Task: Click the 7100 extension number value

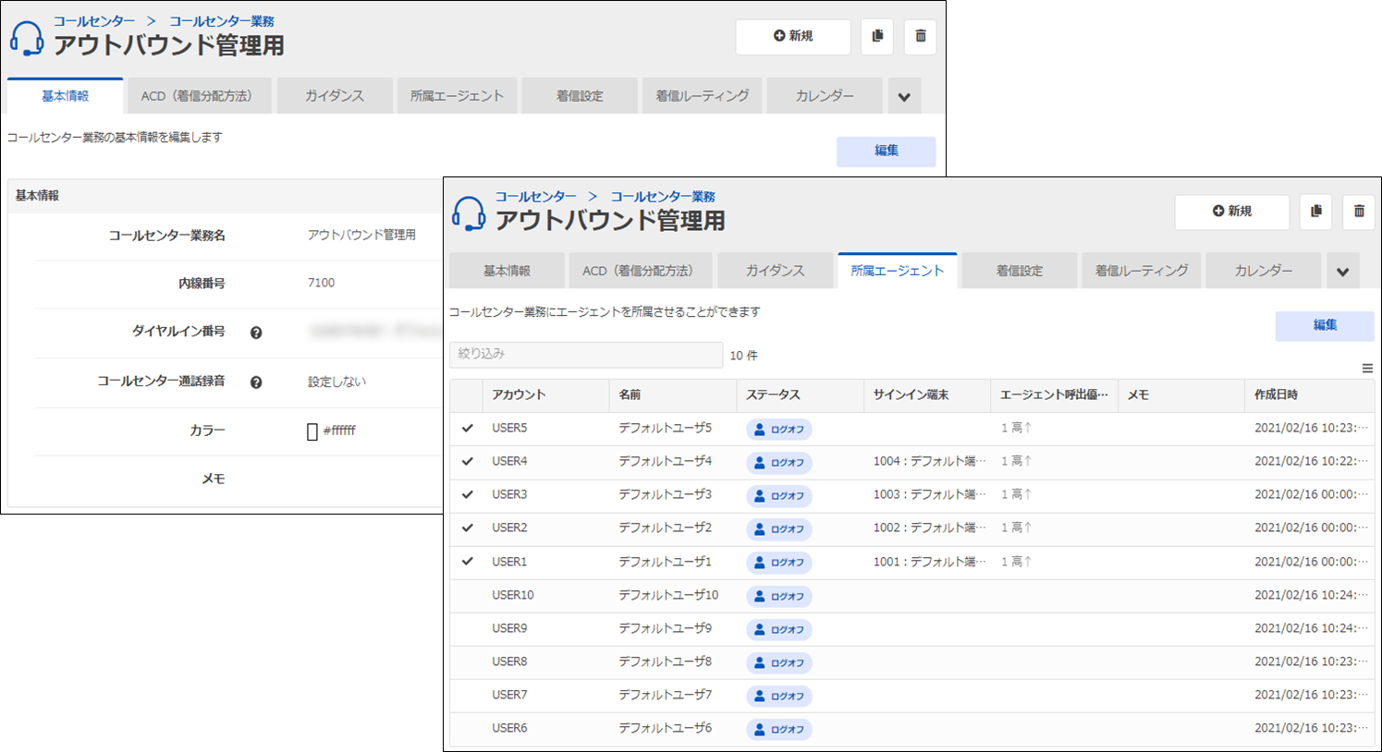Action: 321,284
